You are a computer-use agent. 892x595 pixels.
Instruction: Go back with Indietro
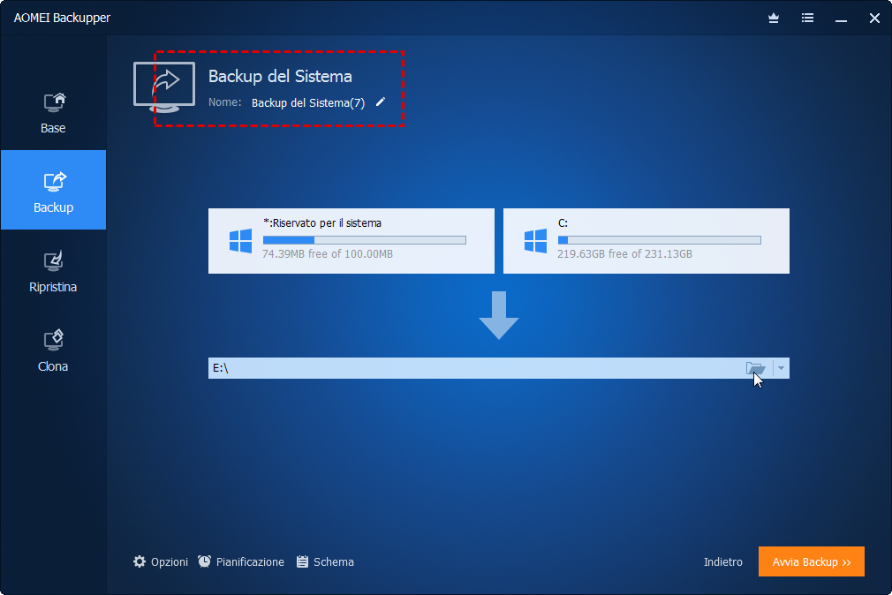(722, 562)
